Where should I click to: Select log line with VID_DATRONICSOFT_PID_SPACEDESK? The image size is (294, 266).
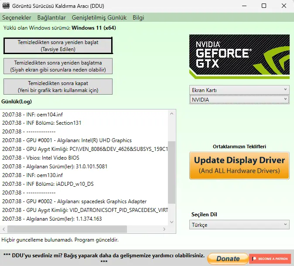click(x=85, y=210)
